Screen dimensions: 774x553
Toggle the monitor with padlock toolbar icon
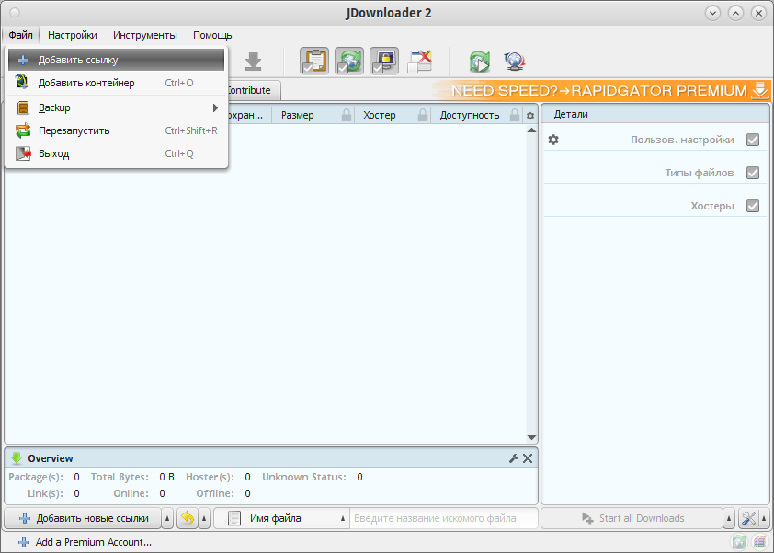tap(384, 62)
